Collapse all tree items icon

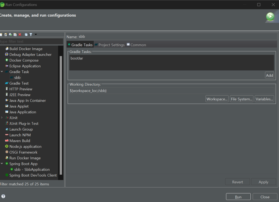26,35
